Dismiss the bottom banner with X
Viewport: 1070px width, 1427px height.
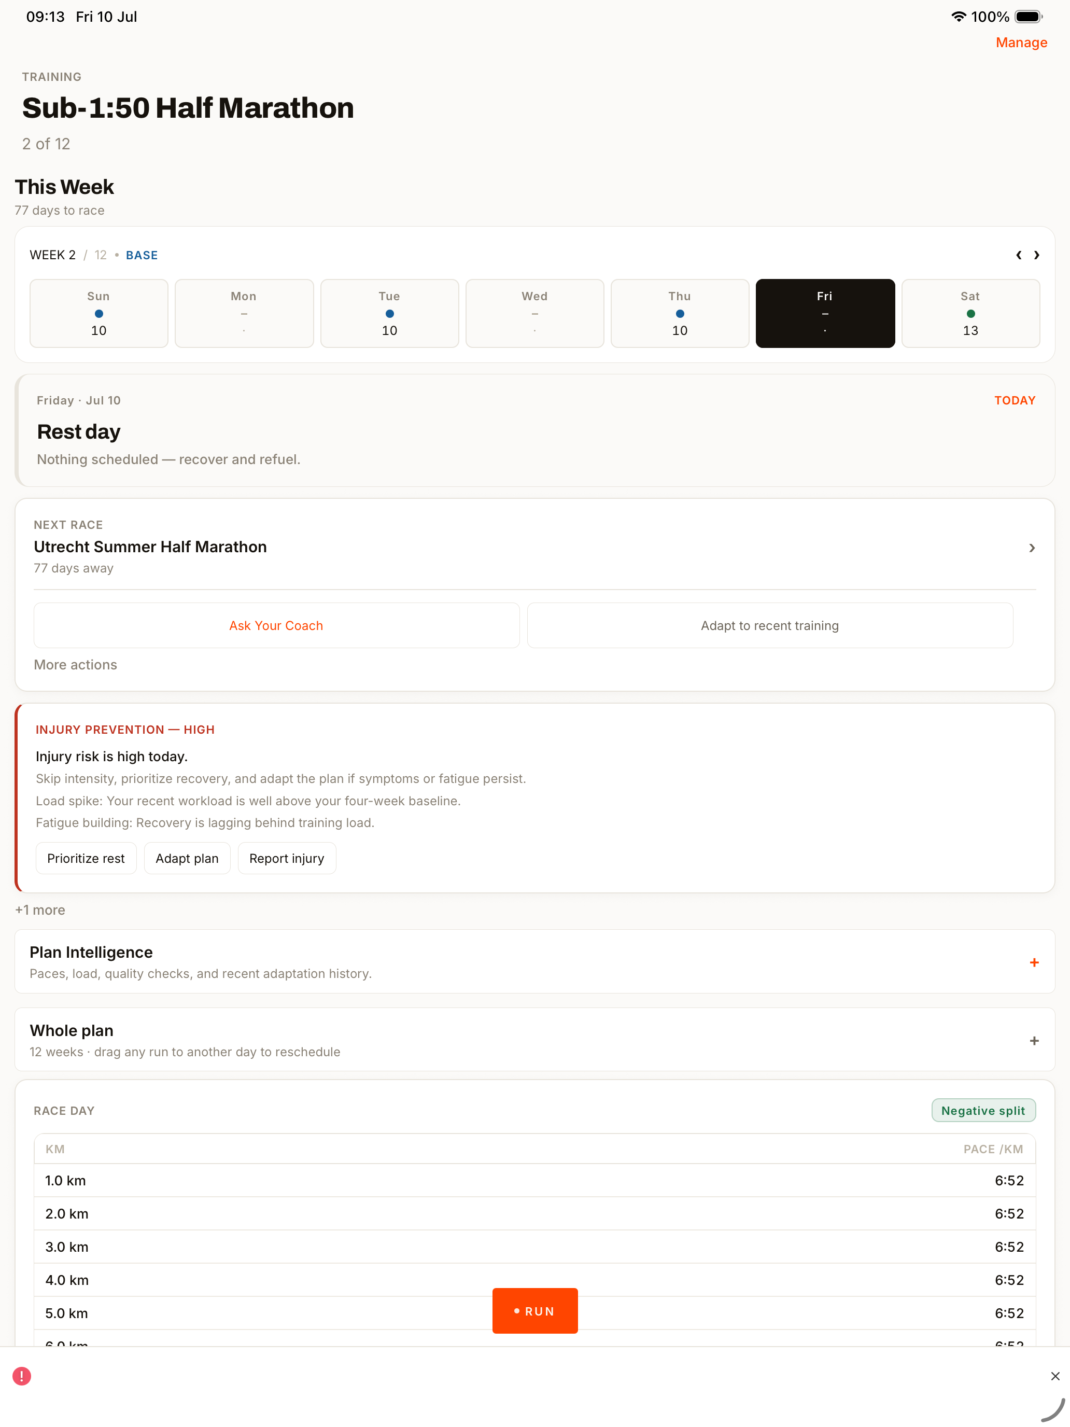(x=1054, y=1376)
